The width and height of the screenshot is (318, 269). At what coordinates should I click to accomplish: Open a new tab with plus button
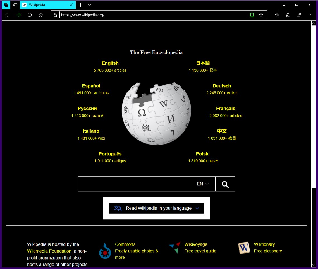(x=80, y=5)
